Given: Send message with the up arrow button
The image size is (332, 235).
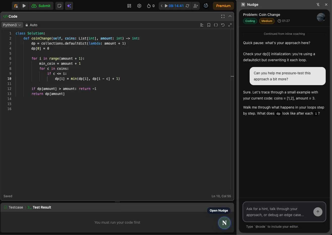Looking at the screenshot, I should pos(318,212).
